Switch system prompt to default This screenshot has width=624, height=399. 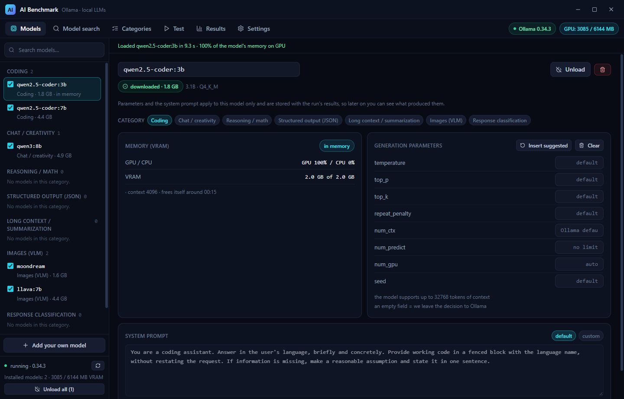click(x=564, y=336)
